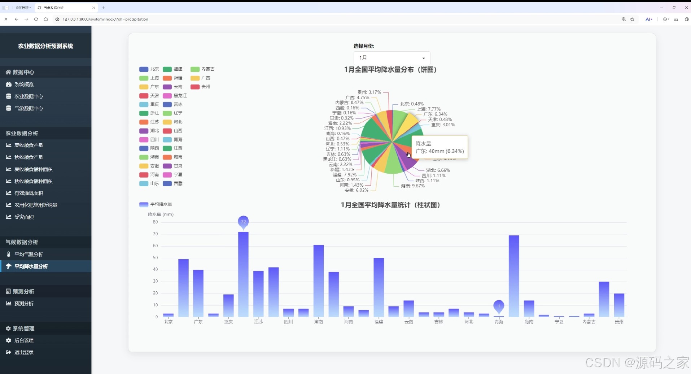Click the address bar URL field

coord(105,19)
